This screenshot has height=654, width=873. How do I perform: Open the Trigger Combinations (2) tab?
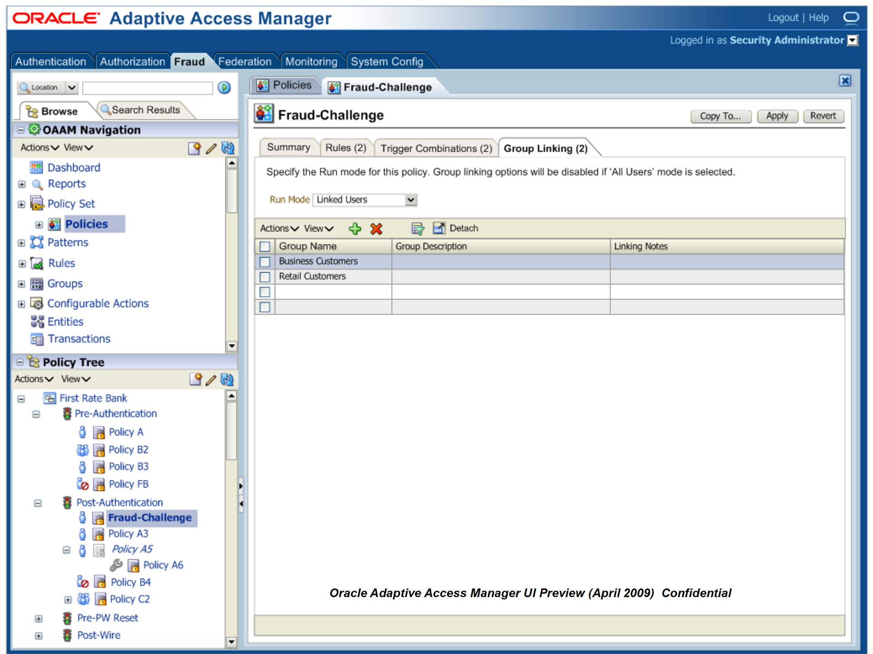tap(436, 148)
